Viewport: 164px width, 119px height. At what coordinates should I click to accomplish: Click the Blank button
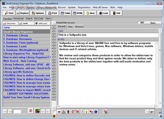[x=153, y=23]
